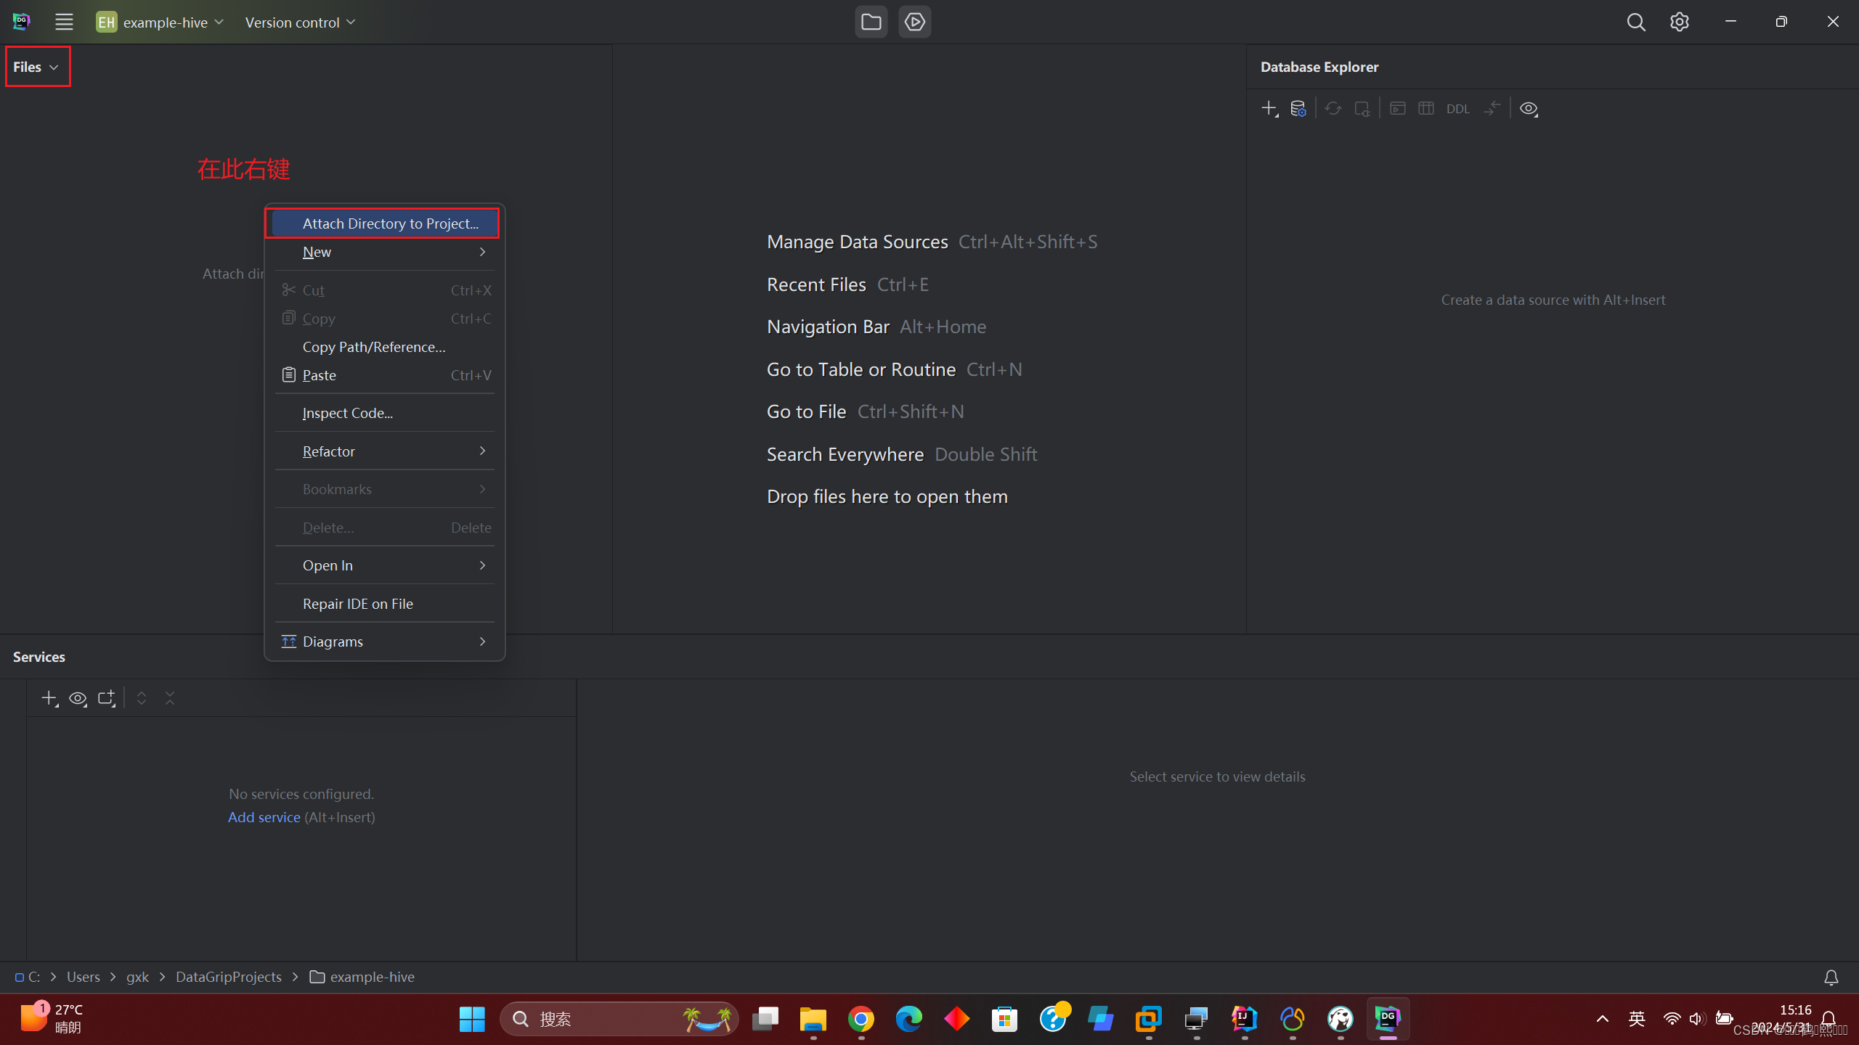Open data source properties icon

(1298, 108)
